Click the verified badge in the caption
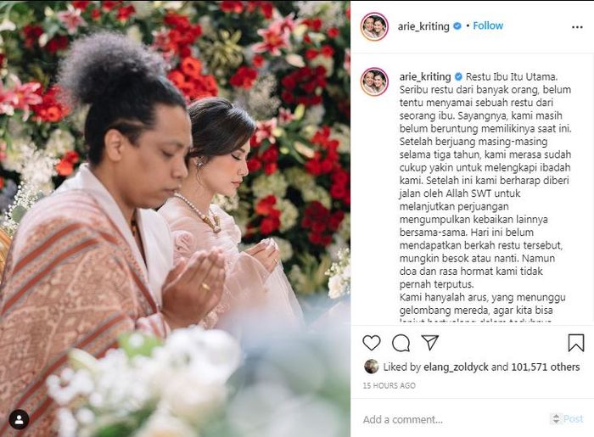The width and height of the screenshot is (594, 437). 458,76
